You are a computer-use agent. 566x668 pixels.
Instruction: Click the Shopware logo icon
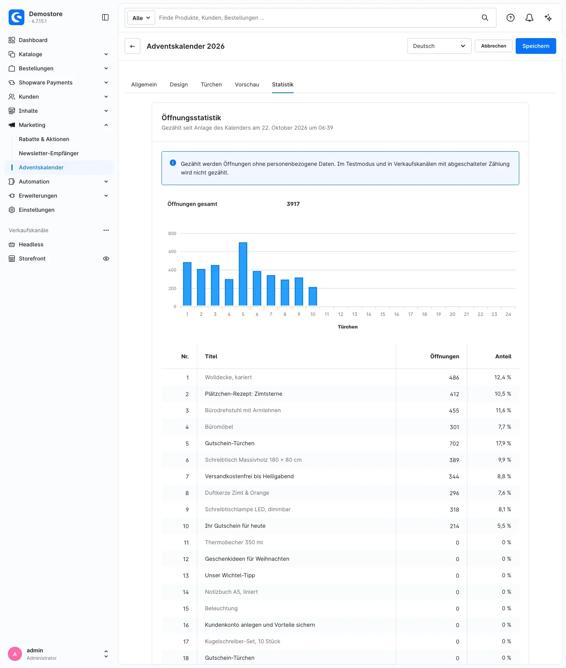point(17,17)
